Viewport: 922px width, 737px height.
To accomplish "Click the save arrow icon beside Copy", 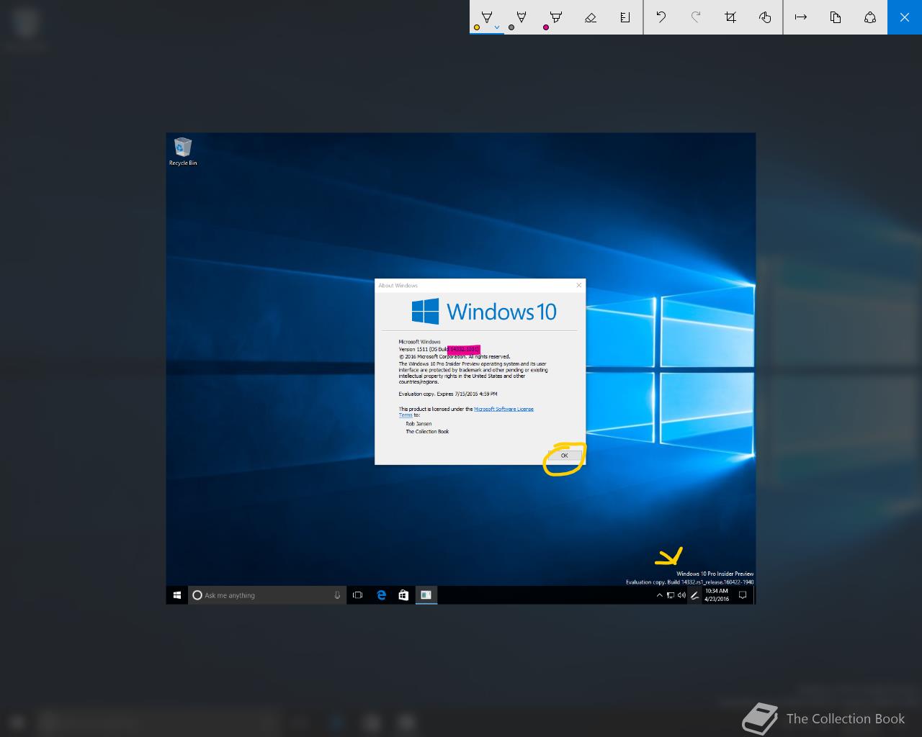I will 801,17.
